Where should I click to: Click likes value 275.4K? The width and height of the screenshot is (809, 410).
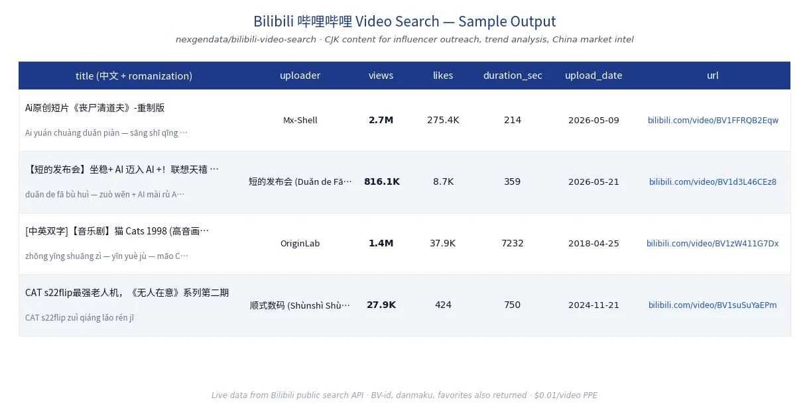(x=443, y=120)
